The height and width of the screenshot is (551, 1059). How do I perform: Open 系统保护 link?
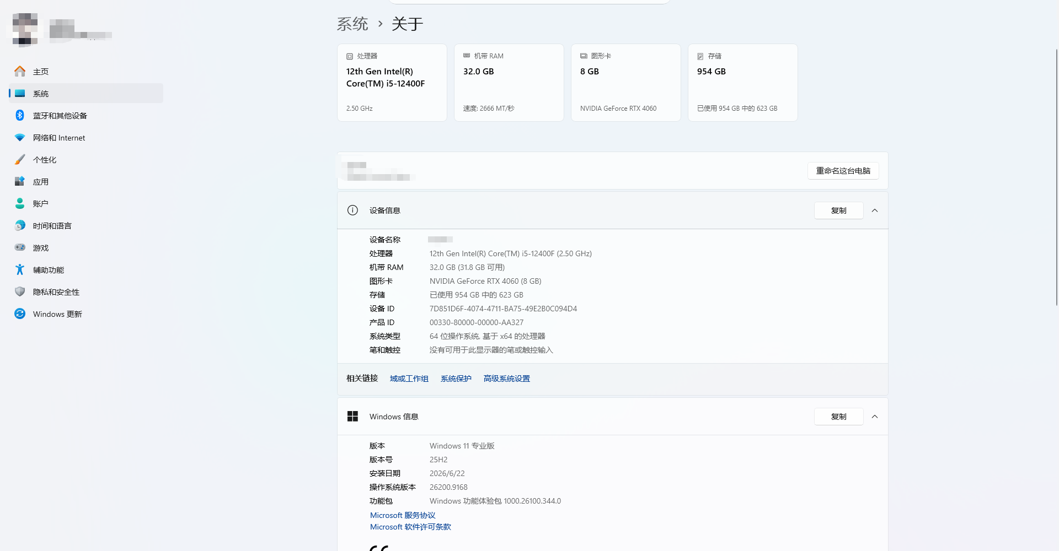(x=456, y=379)
